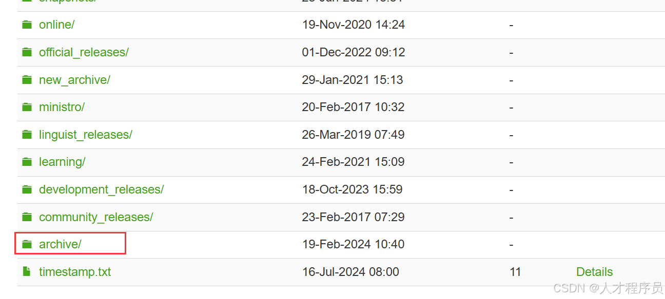Screen dimensions: 665x299
Task: Open the learning/ folder link
Action: point(62,162)
